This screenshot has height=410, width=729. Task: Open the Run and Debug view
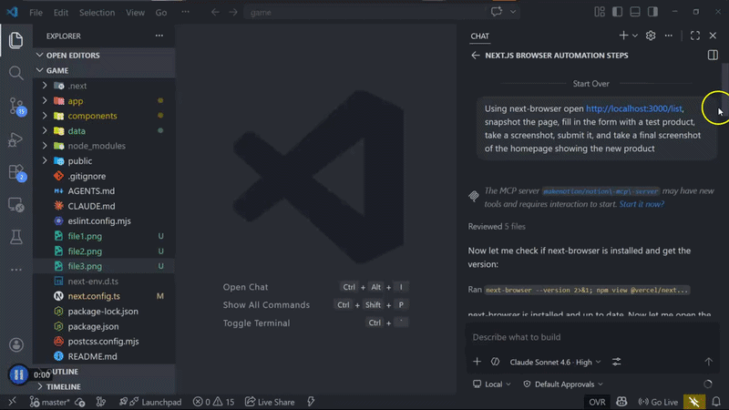click(x=15, y=139)
